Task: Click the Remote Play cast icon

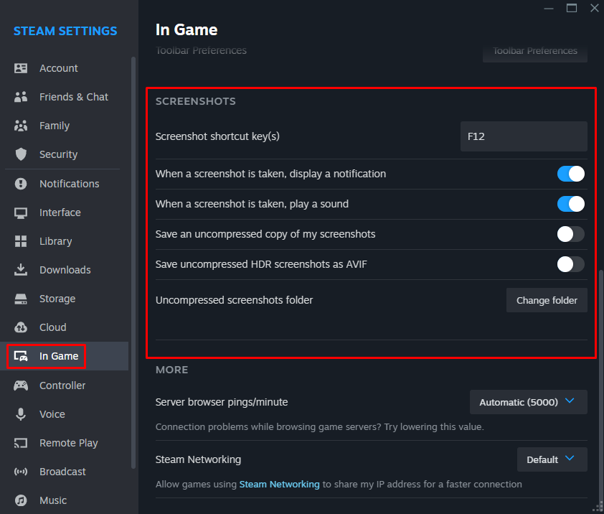Action: (21, 443)
